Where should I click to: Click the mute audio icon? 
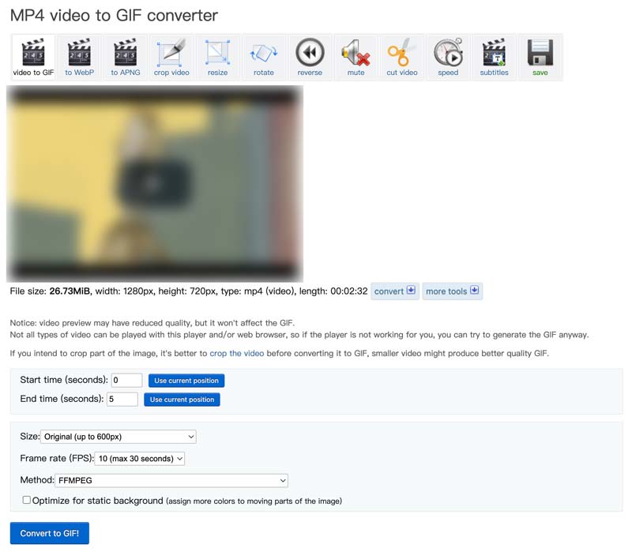coord(356,58)
